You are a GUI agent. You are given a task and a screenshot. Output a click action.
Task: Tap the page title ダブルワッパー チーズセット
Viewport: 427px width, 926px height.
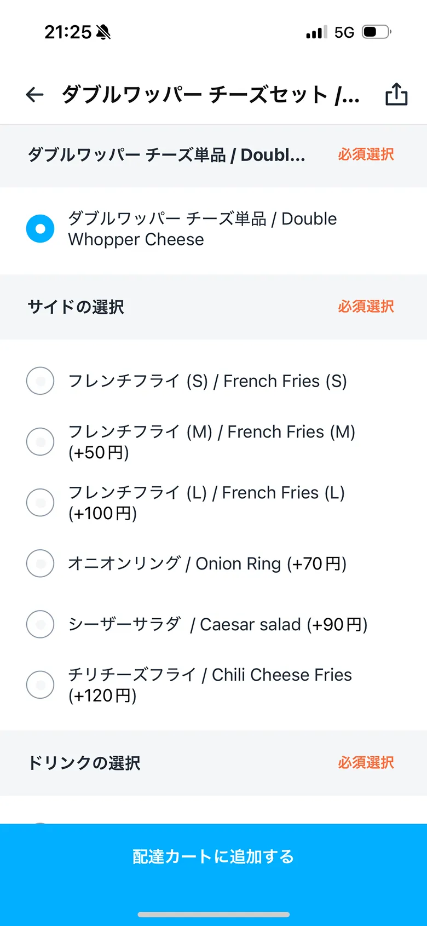210,95
